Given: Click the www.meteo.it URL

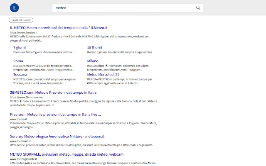Looking at the screenshot, I should click(19, 119).
